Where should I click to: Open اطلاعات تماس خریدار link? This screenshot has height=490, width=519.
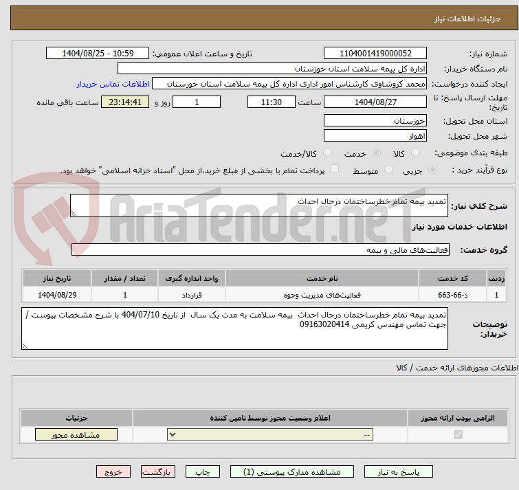tap(112, 84)
